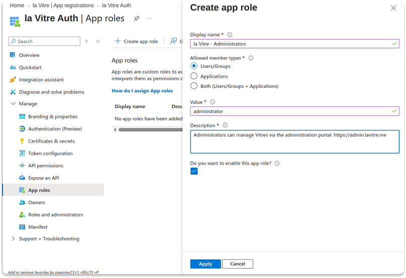Screen dimensions: 406x278
Task: Click the Display name info icon
Action: pos(230,35)
